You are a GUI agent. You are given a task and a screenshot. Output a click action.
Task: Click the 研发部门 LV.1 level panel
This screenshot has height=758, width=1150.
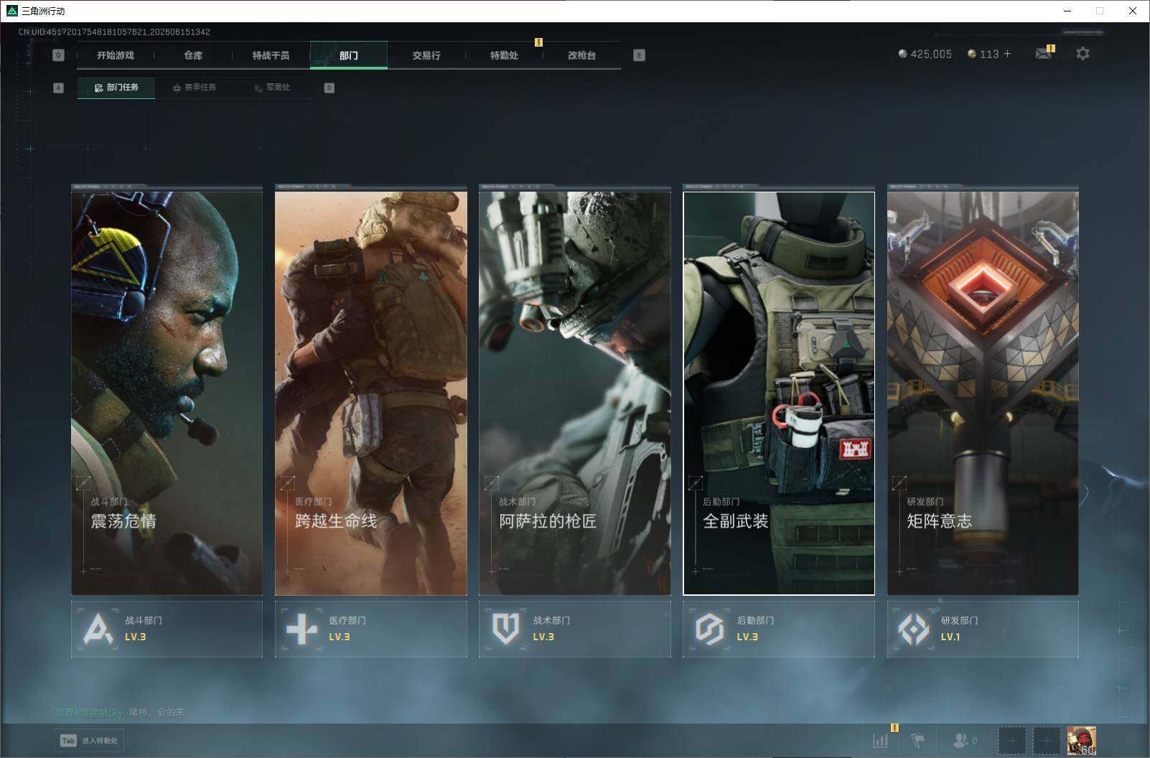[x=983, y=629]
